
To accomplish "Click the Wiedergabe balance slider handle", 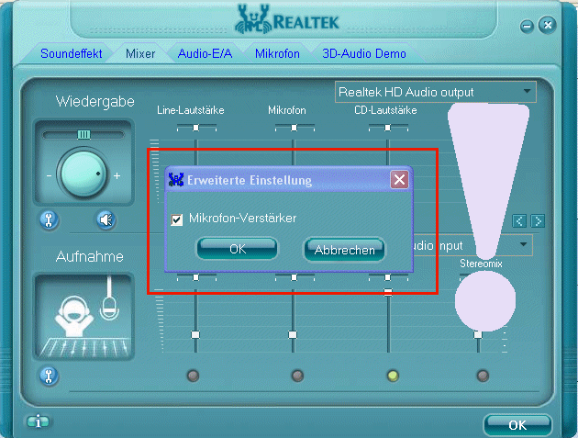I will [x=83, y=134].
